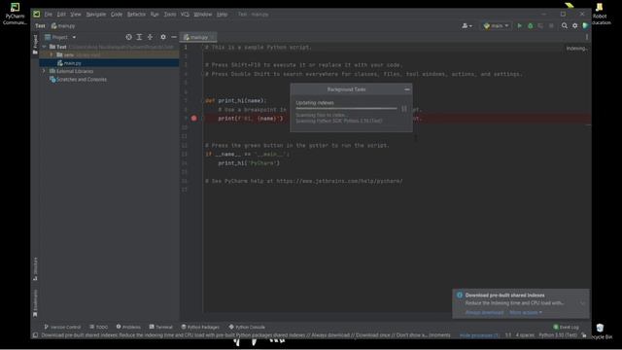Click the Test breadcrumb in navigation bar
Image resolution: width=622 pixels, height=350 pixels.
(40, 26)
